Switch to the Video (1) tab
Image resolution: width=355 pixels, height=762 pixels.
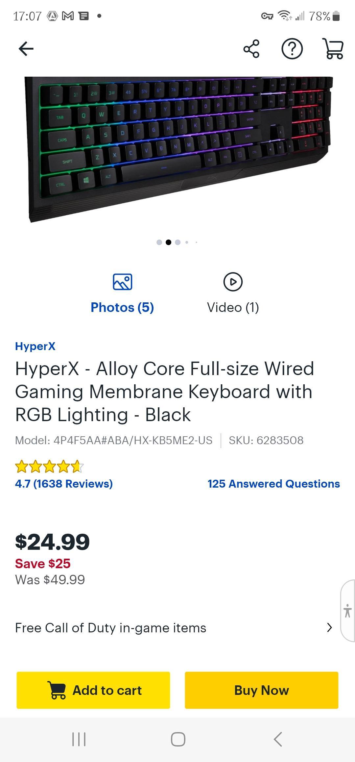pos(233,307)
